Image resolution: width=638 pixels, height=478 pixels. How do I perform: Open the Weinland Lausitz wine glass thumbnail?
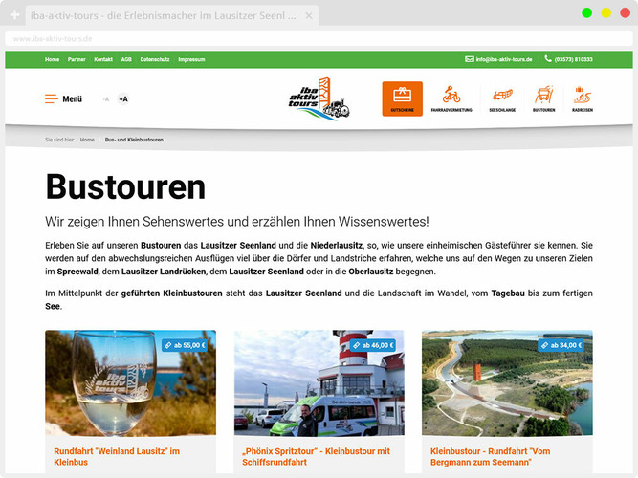coord(130,382)
